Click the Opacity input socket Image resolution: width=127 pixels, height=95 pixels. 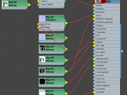point(94,42)
